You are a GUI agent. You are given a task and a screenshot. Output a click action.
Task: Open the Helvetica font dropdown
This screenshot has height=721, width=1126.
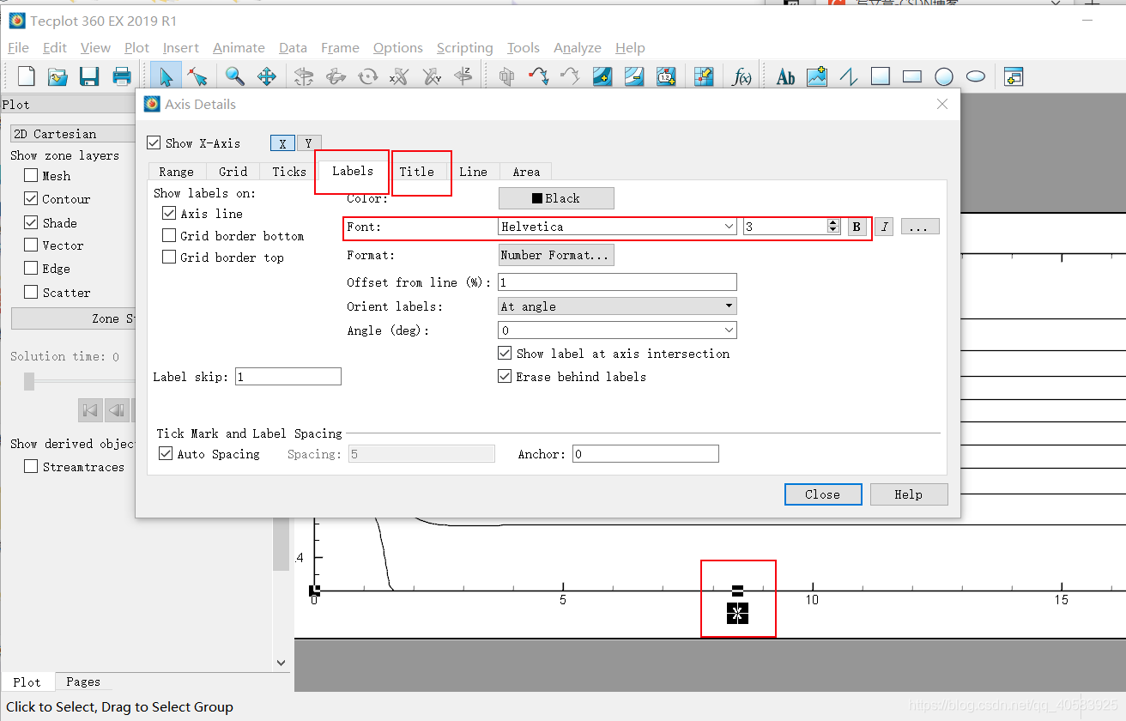pos(617,227)
